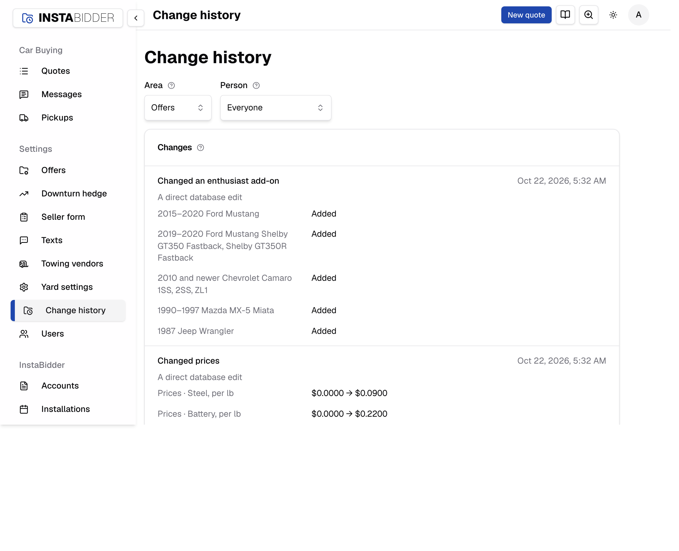Click the Towing vendors icon
679x551 pixels.
24,264
